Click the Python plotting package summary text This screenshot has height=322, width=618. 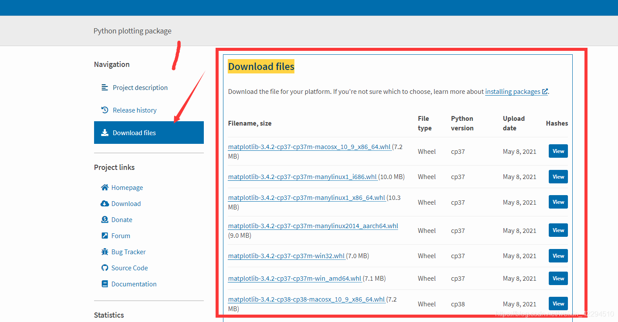click(132, 31)
